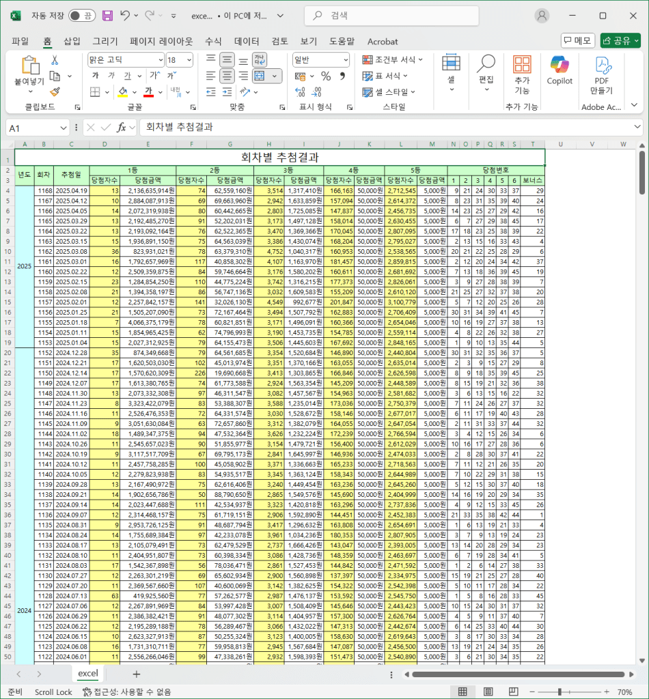649x699 pixels.
Task: Click the 공유 share button
Action: pos(620,40)
